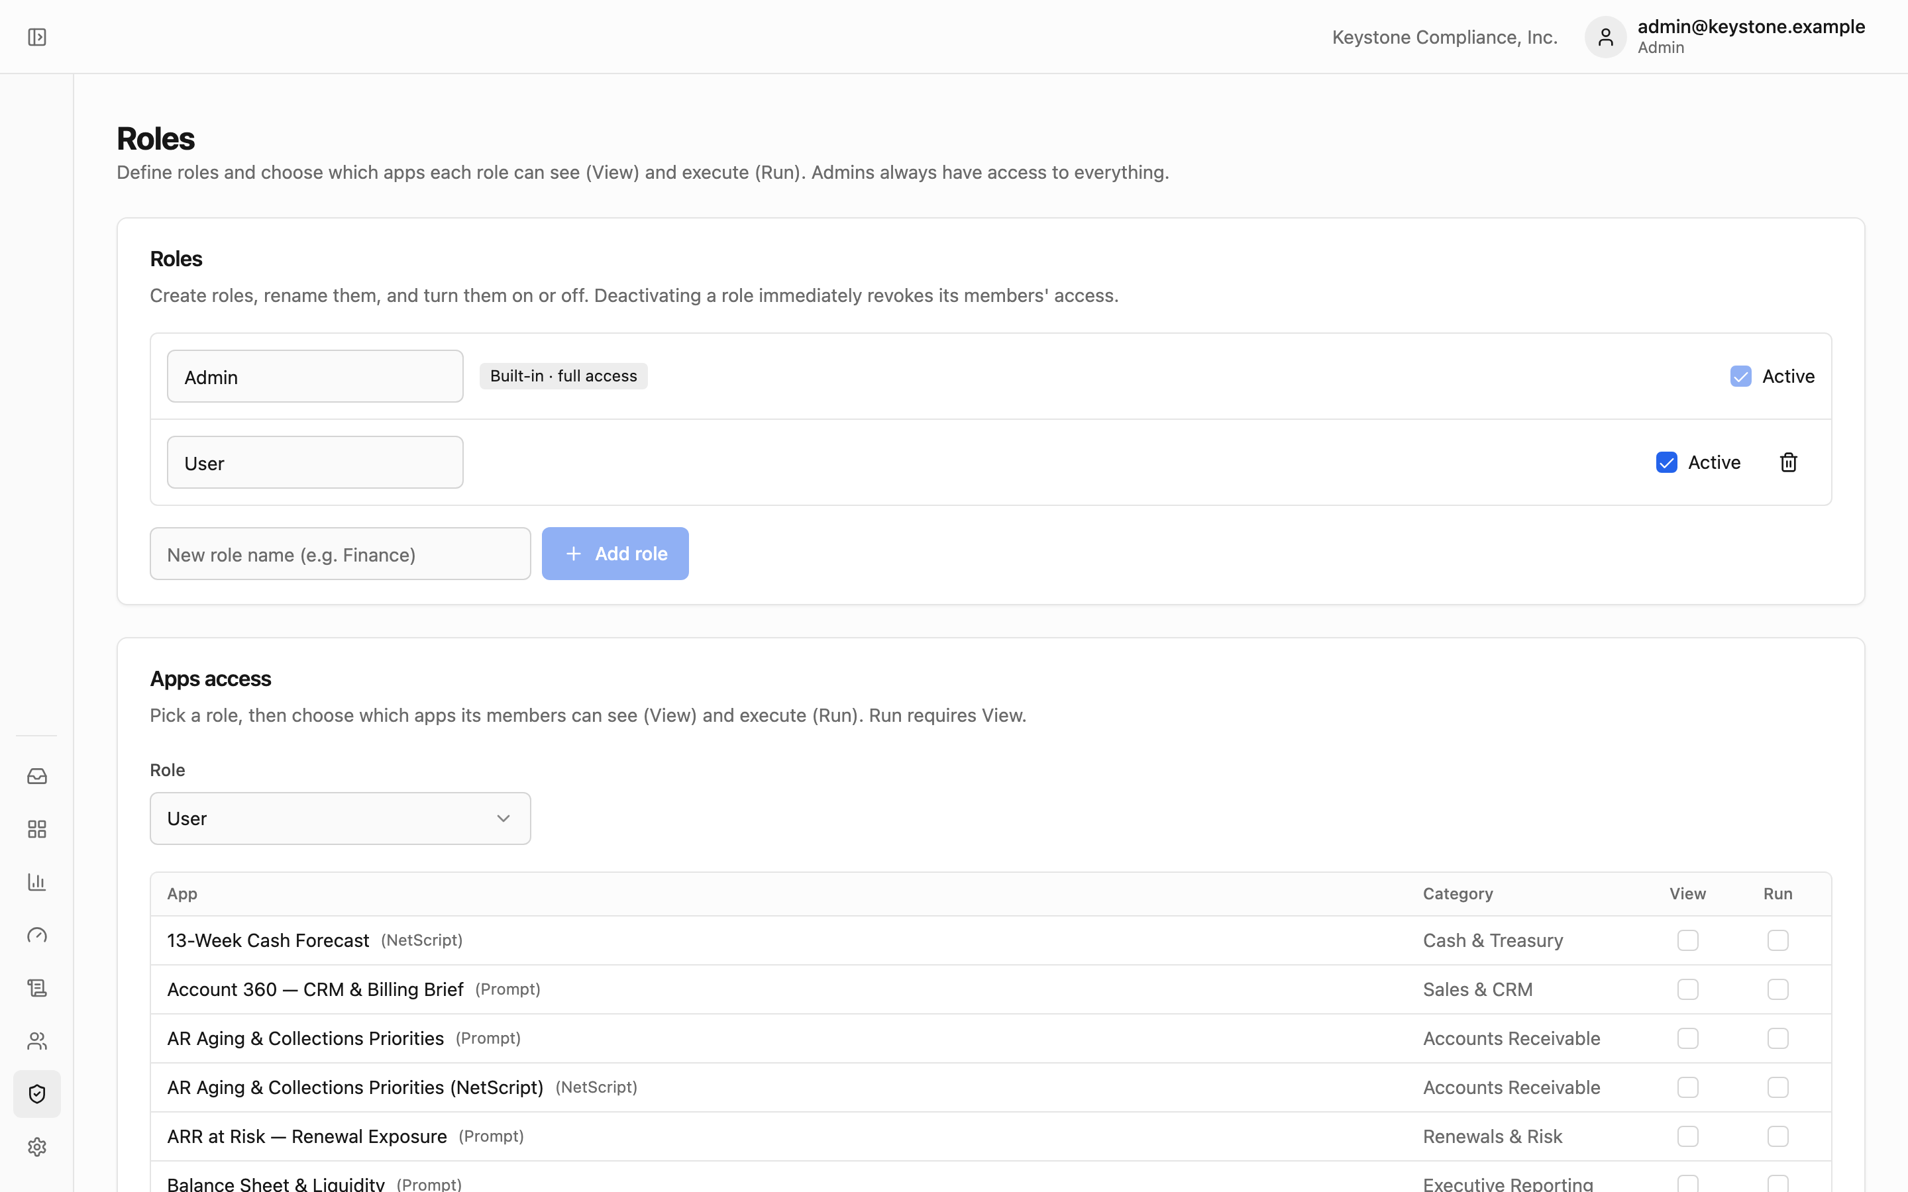Click the Renewals & Risk category cell
Screen dimensions: 1908x1192
click(x=1493, y=1136)
